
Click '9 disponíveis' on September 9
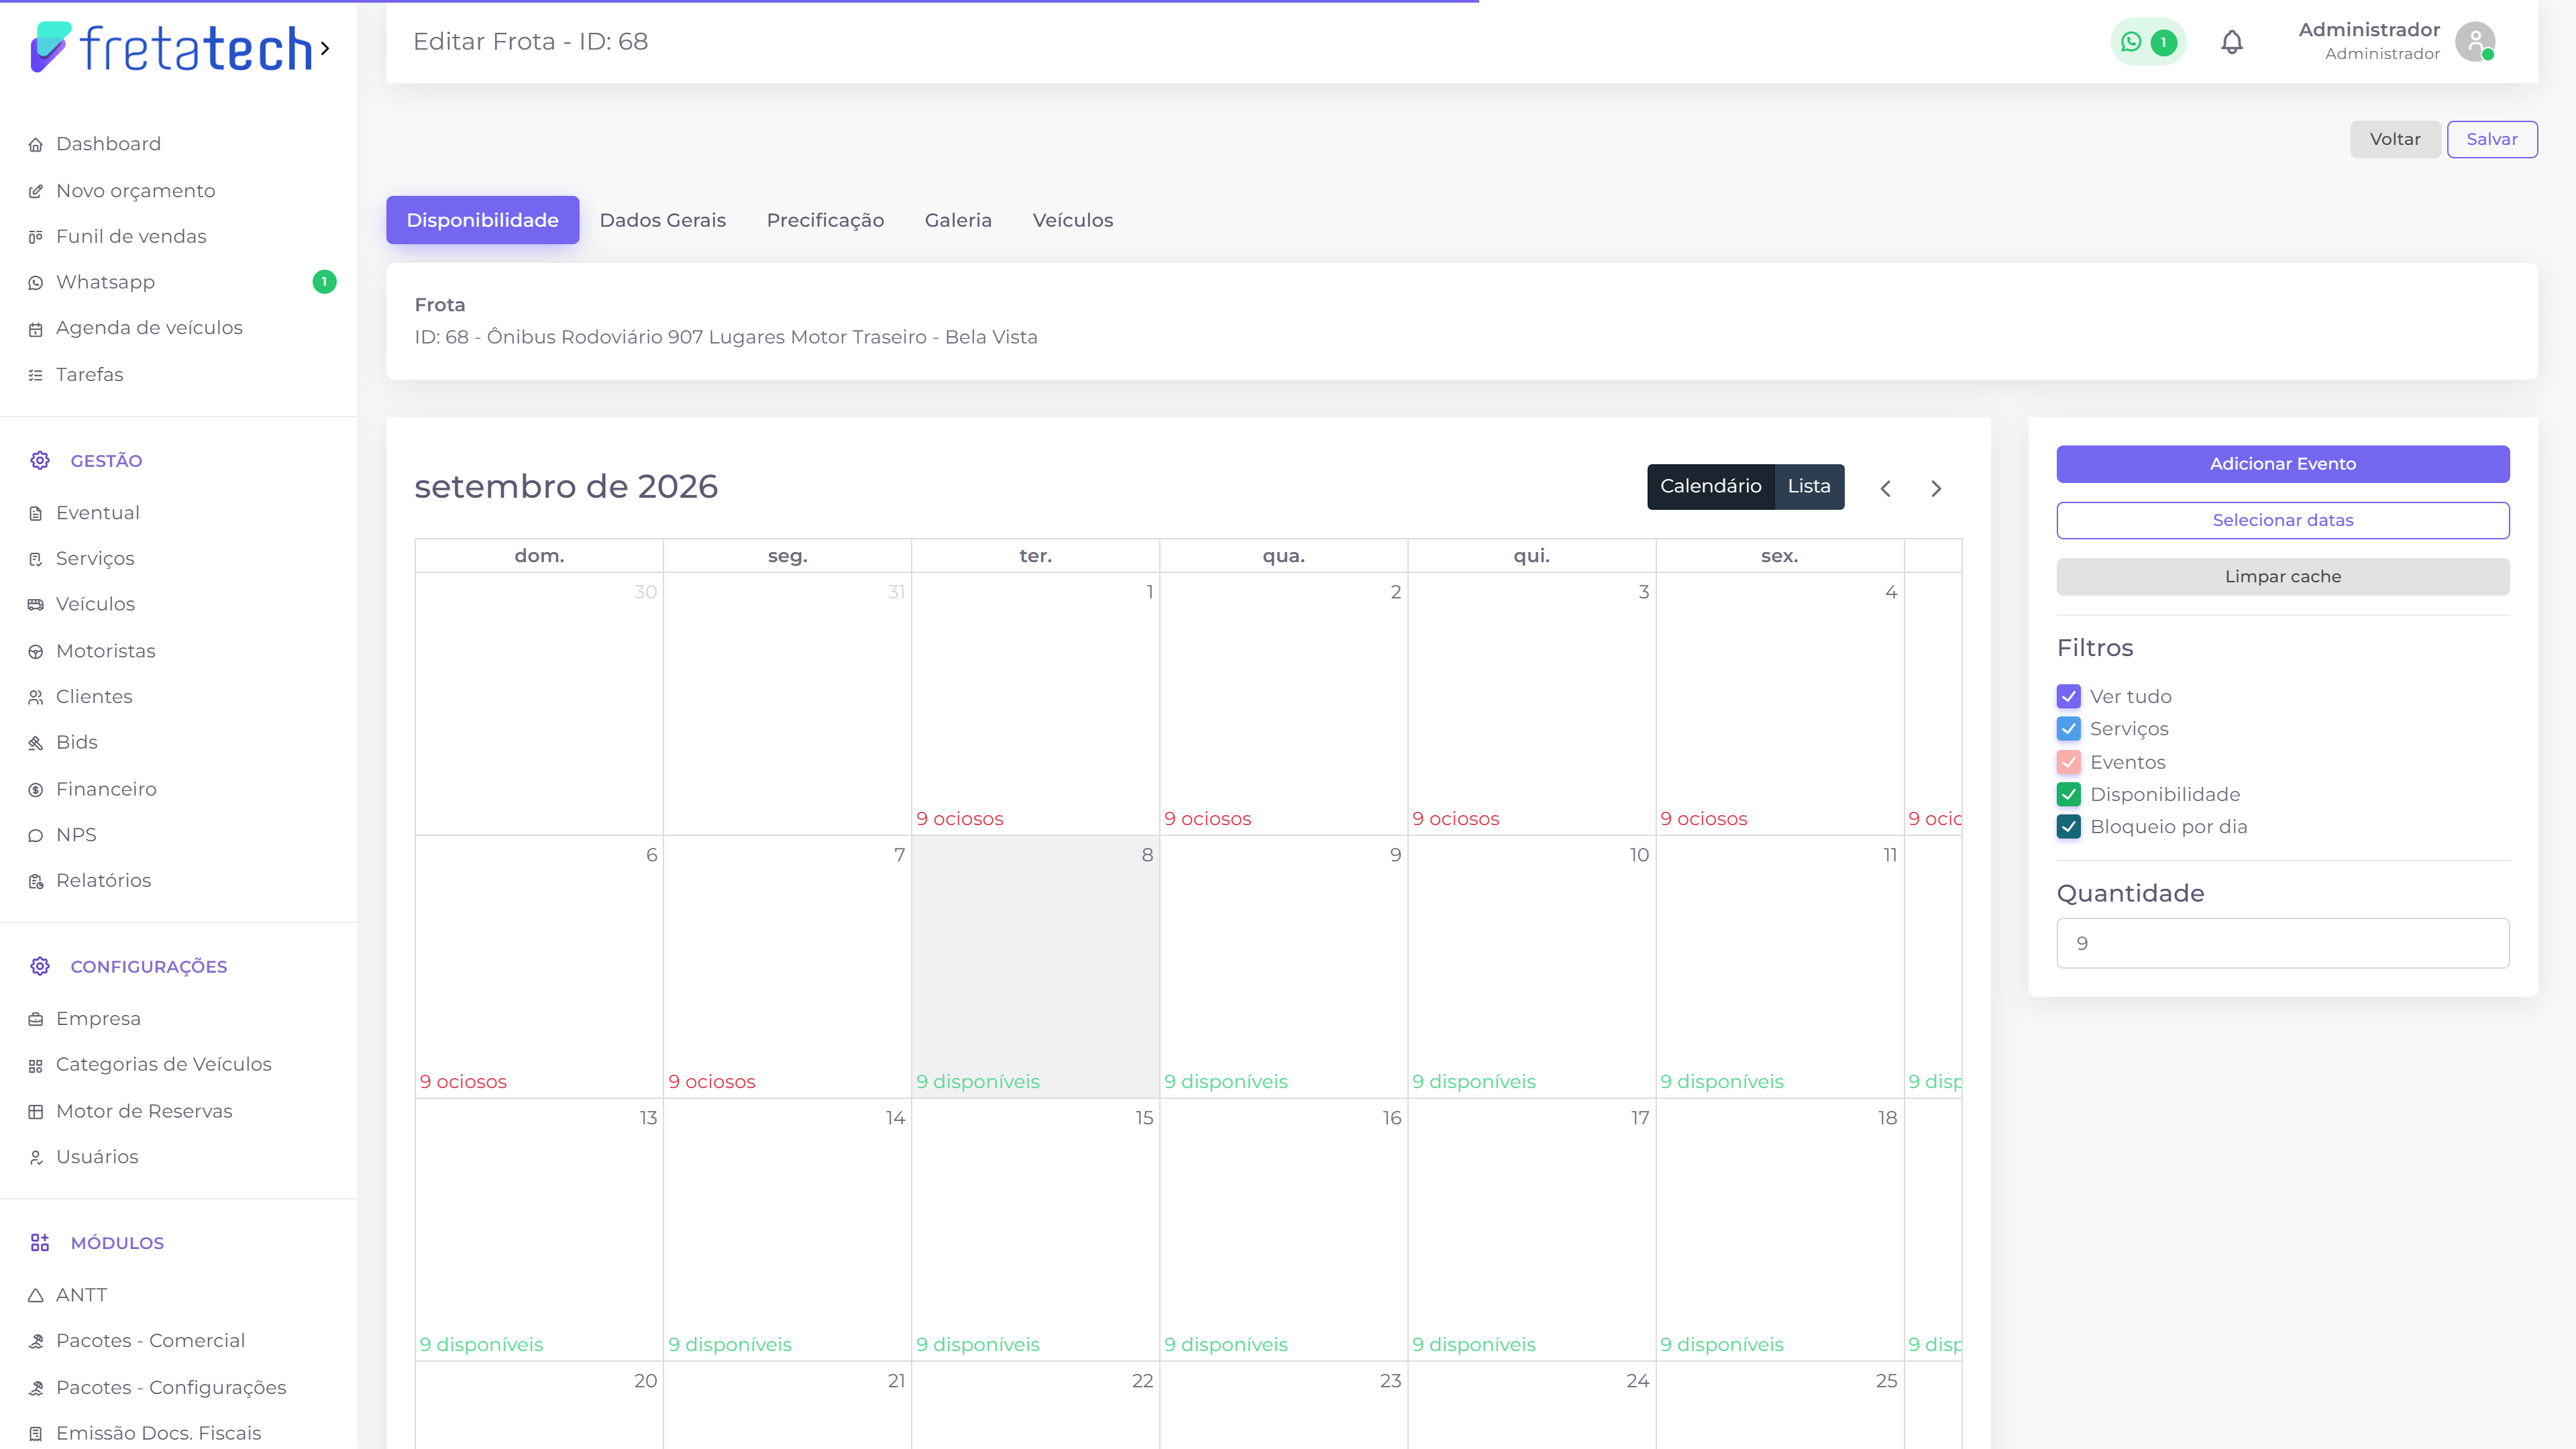1226,1082
